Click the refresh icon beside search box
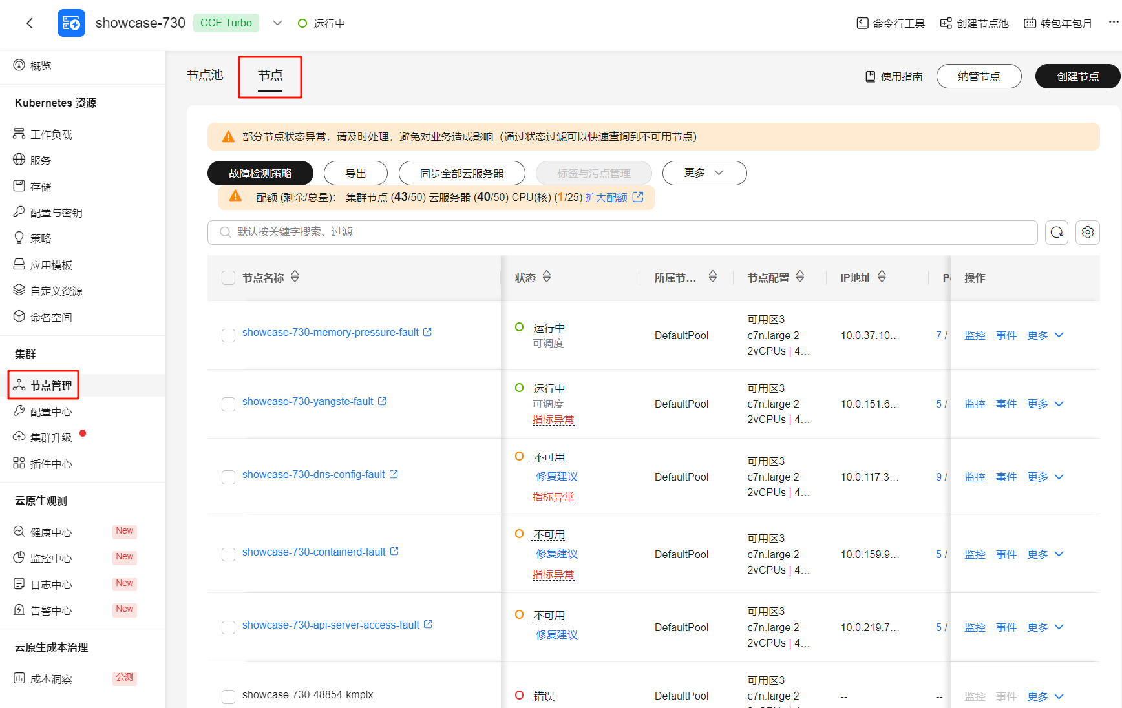Viewport: 1122px width, 708px height. coord(1057,233)
